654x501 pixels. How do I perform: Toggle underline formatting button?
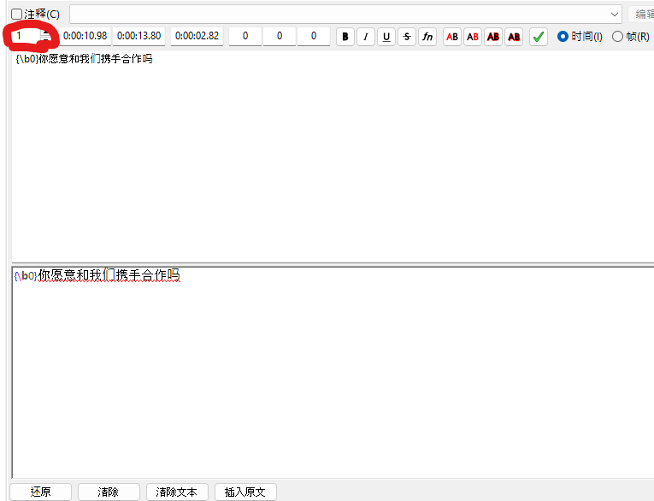click(386, 37)
